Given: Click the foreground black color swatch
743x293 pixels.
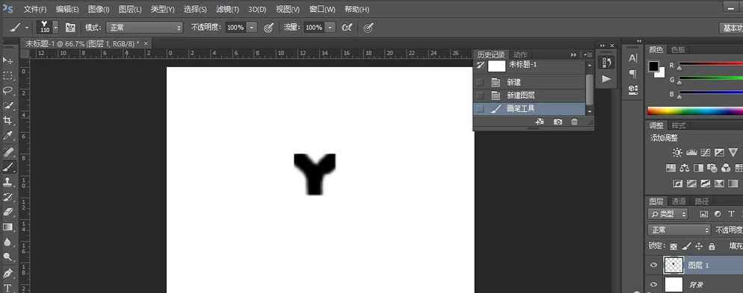Looking at the screenshot, I should click(x=654, y=66).
